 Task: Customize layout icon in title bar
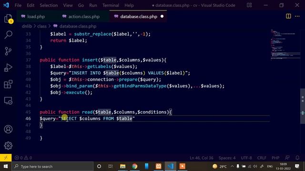pos(249,5)
